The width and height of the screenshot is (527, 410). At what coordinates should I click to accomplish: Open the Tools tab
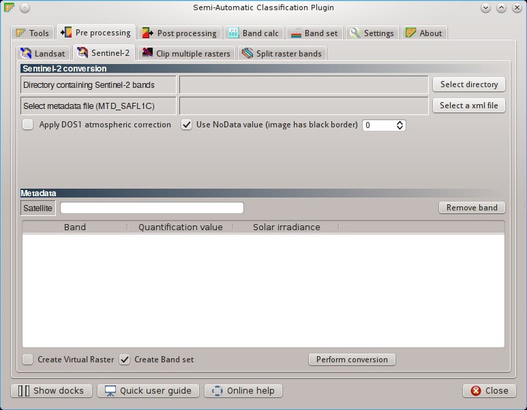point(33,33)
